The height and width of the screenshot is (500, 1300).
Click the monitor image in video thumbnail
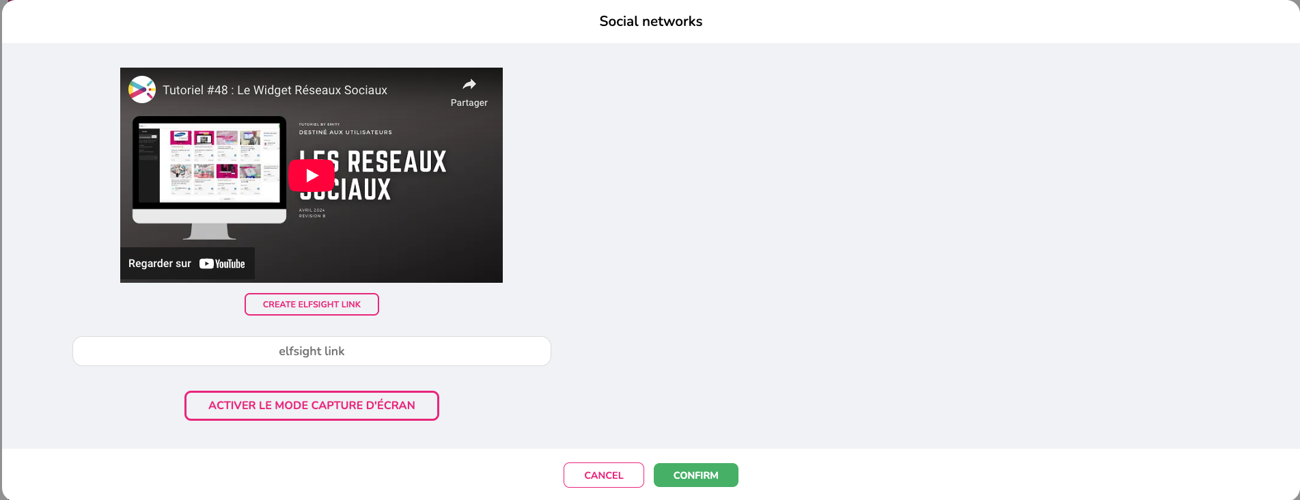point(209,167)
